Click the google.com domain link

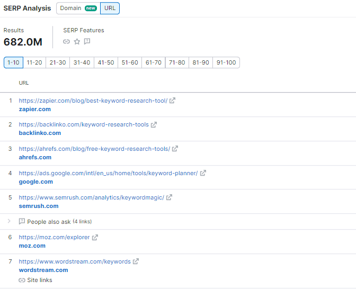(36, 182)
